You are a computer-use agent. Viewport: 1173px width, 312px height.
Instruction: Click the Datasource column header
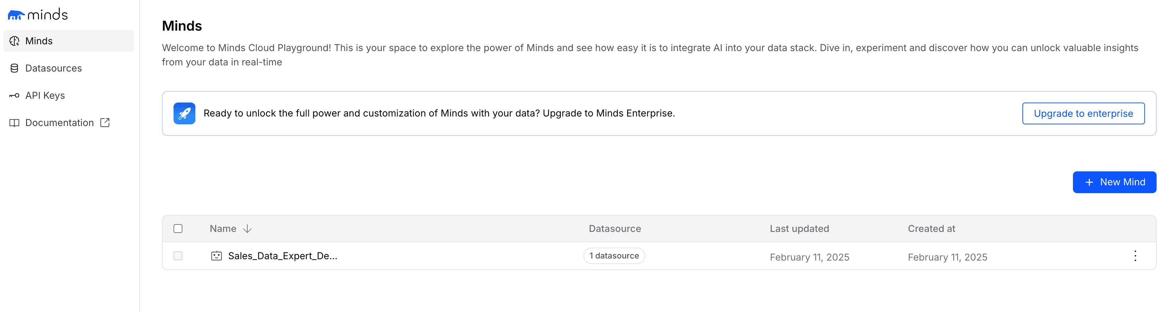coord(615,229)
